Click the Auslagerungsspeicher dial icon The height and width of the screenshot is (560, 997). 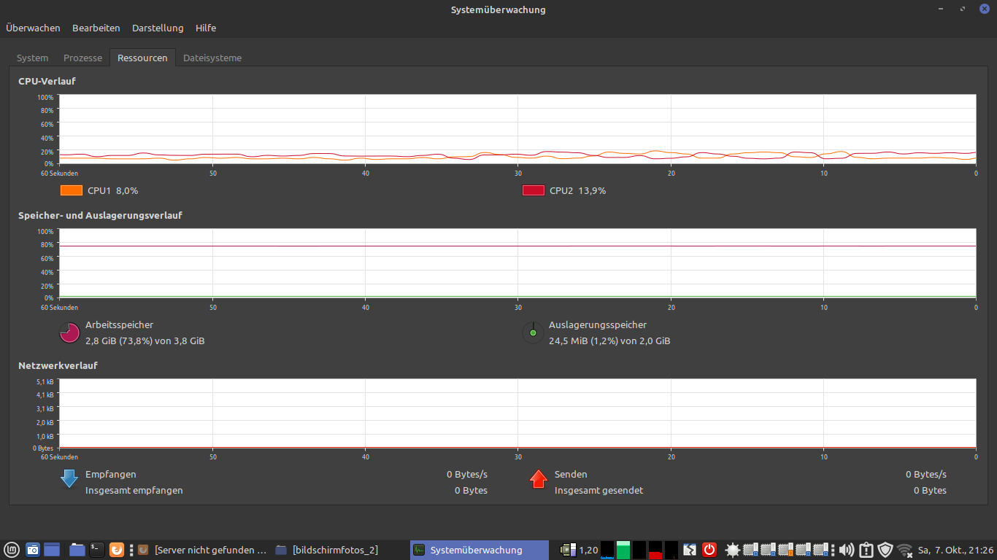point(533,333)
